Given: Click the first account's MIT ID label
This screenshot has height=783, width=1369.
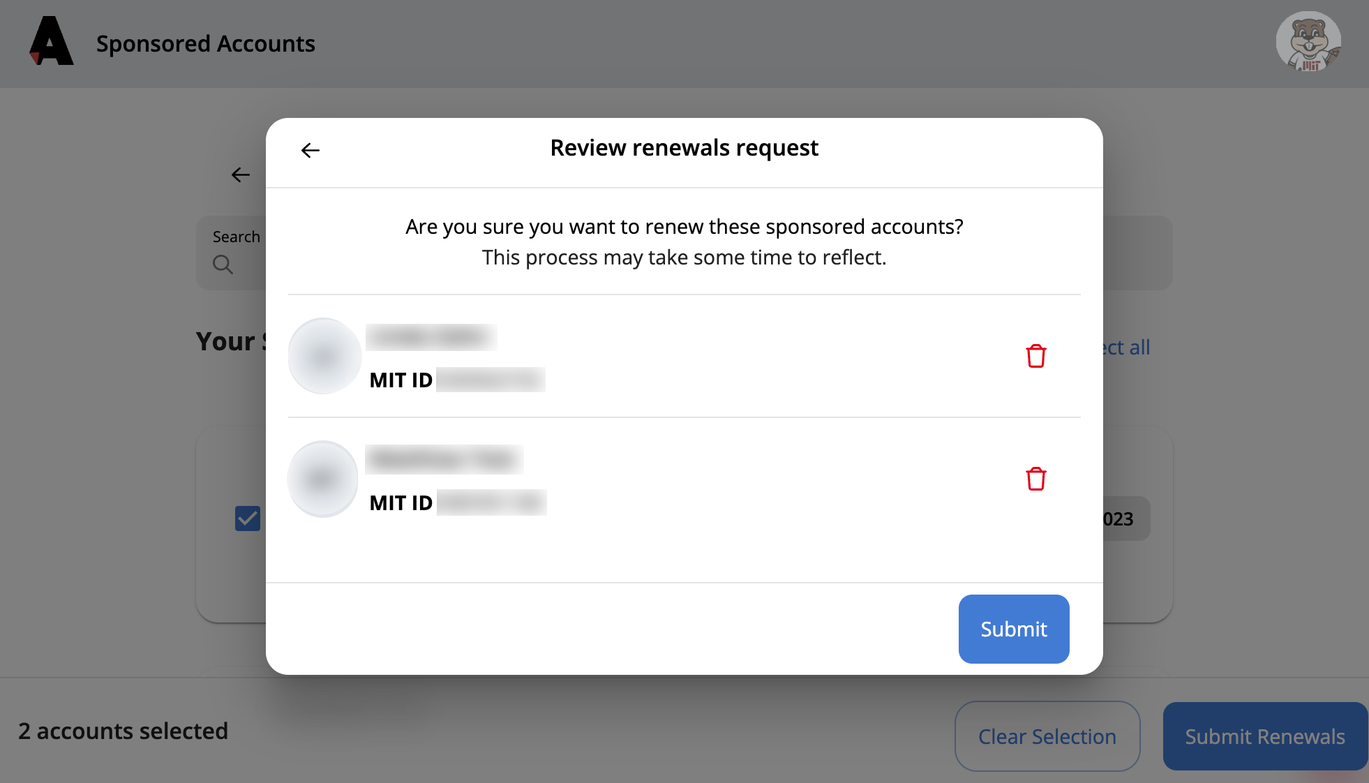Looking at the screenshot, I should [x=401, y=380].
